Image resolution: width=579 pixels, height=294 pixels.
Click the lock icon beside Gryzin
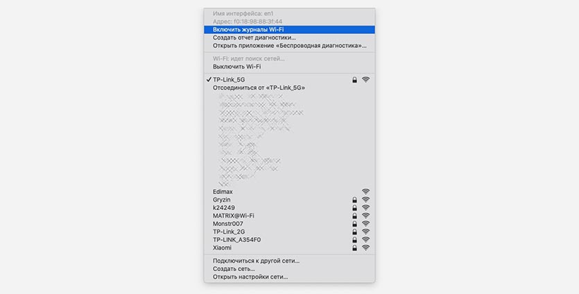coord(354,200)
